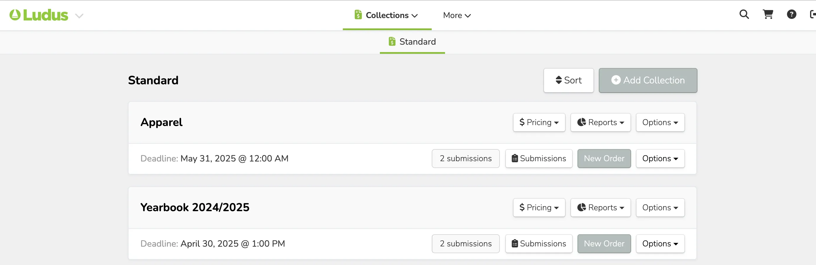The width and height of the screenshot is (816, 265).
Task: Click the Sort button
Action: 569,80
